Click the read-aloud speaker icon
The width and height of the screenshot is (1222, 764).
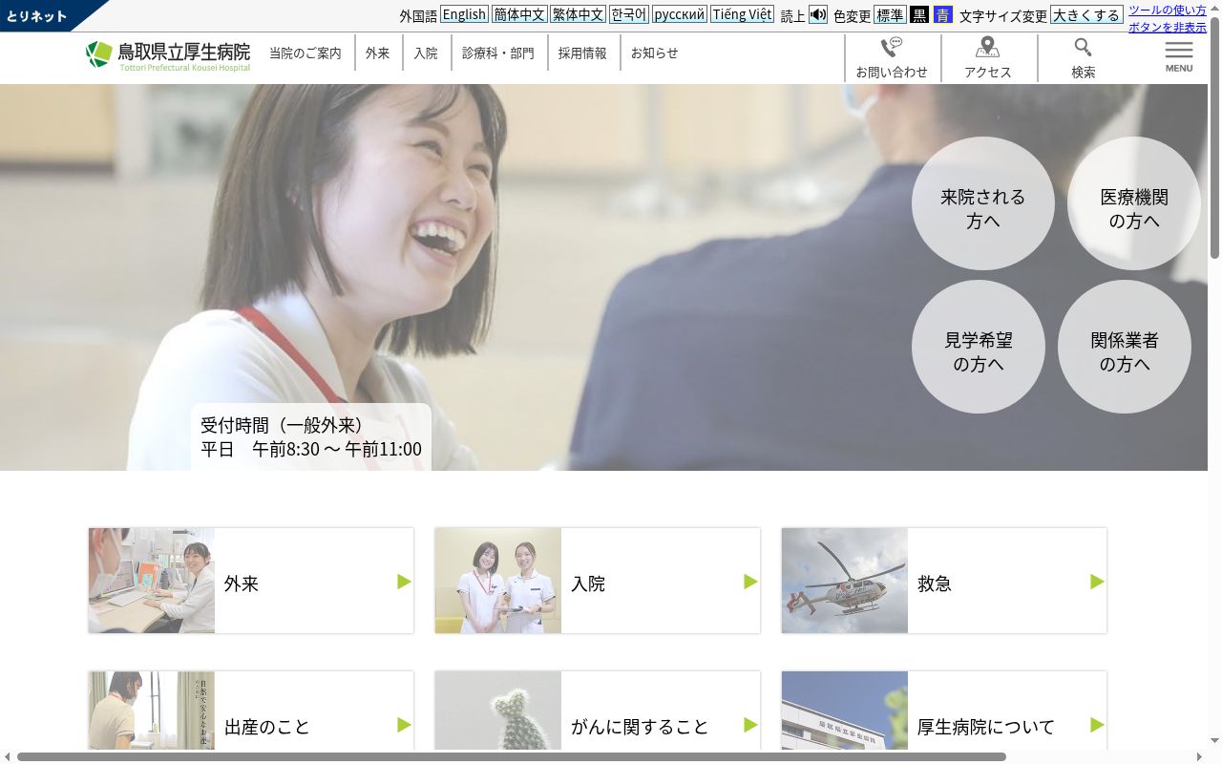point(818,14)
